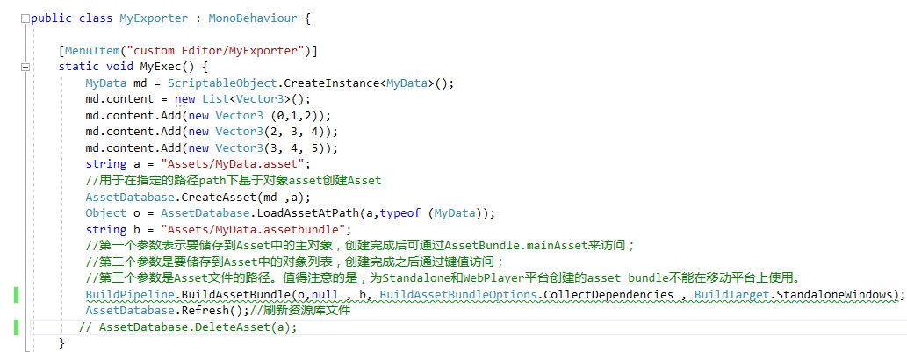
Task: Collapse the MyExec method region
Action: [x=25, y=67]
